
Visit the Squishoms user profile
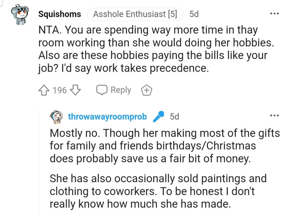pos(59,14)
